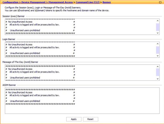Select the Banner breadcrumb link

(x=106, y=2)
